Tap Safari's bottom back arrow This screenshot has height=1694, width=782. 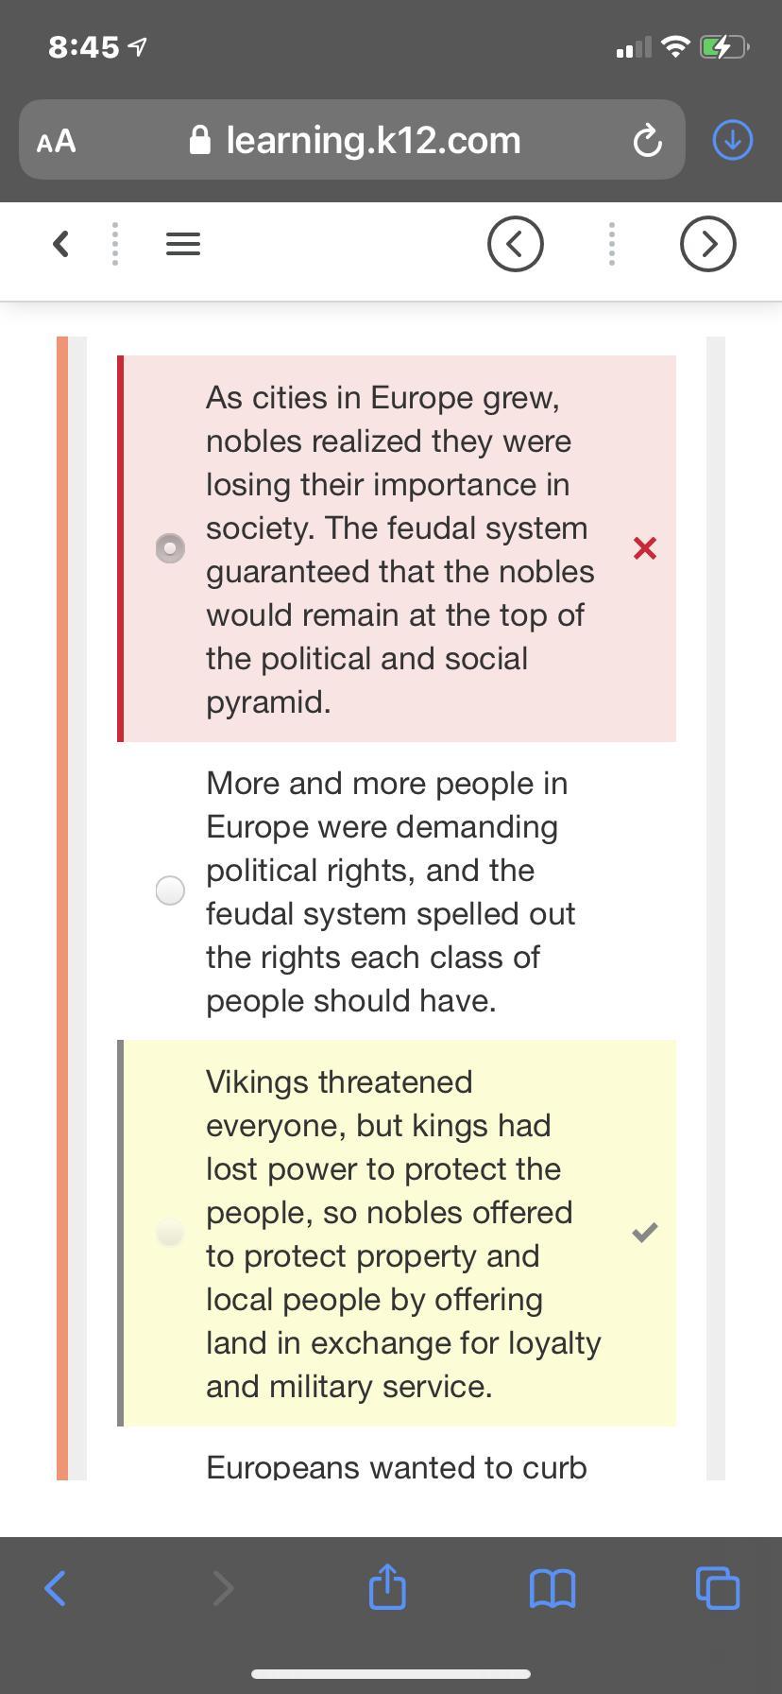(x=56, y=1588)
